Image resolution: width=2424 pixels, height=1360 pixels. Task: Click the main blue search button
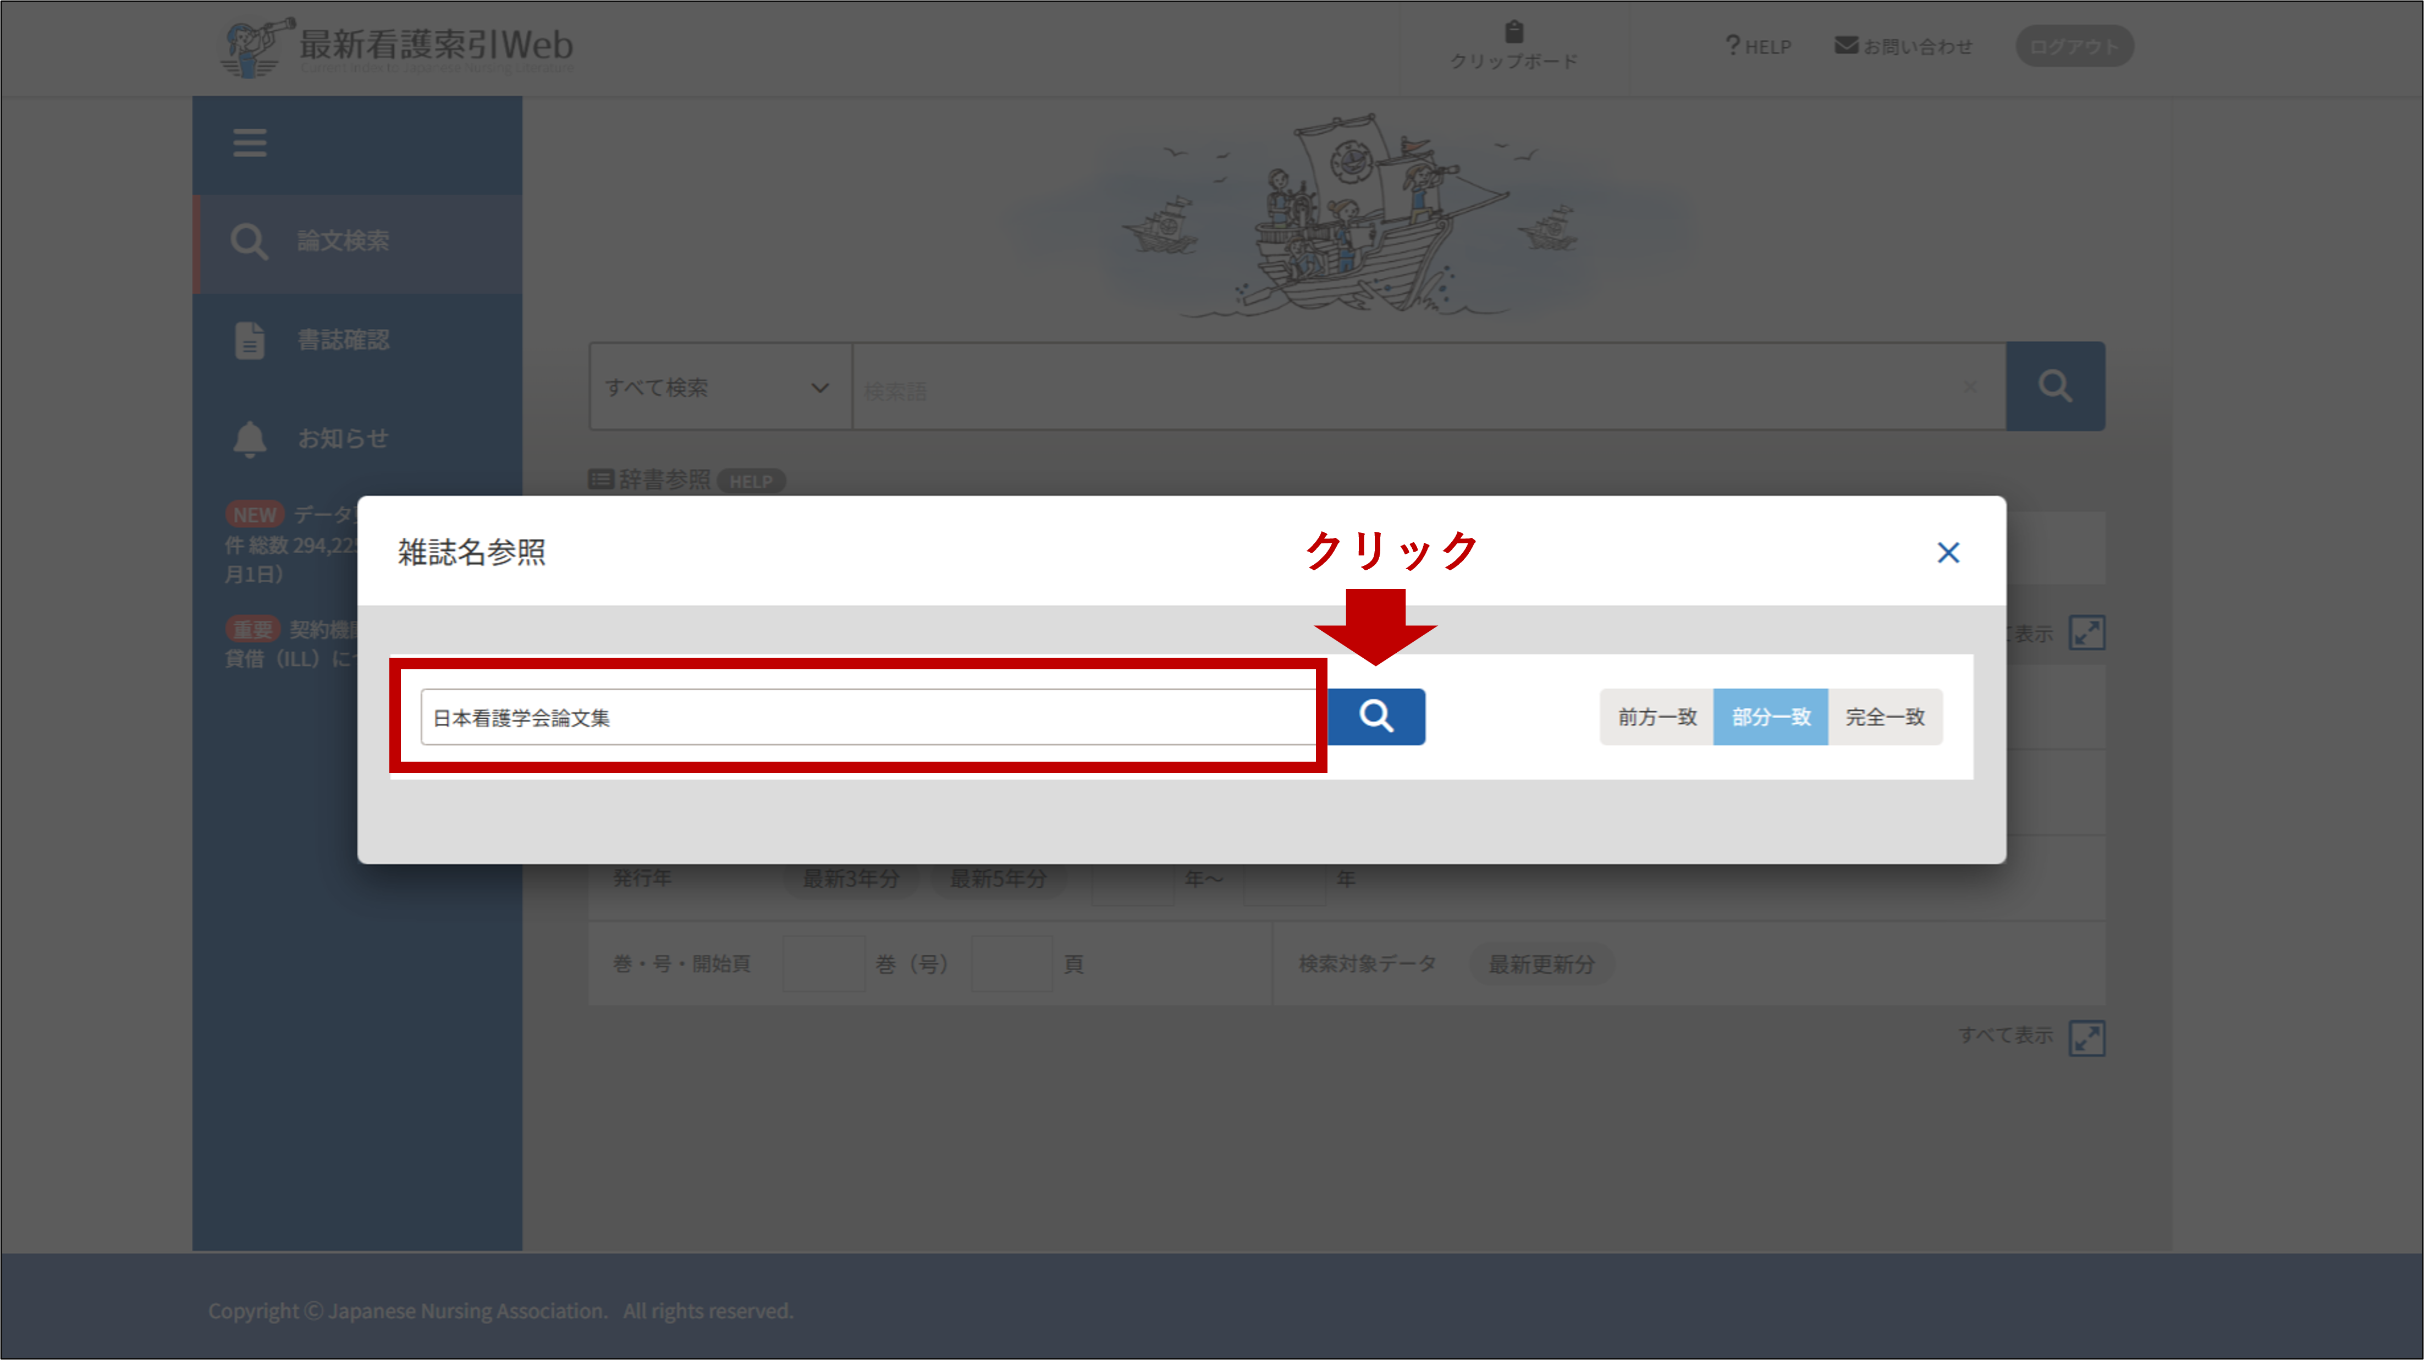tap(2055, 386)
